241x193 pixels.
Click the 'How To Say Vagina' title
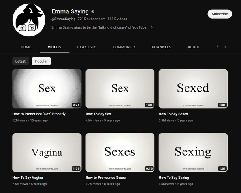pos(28,178)
